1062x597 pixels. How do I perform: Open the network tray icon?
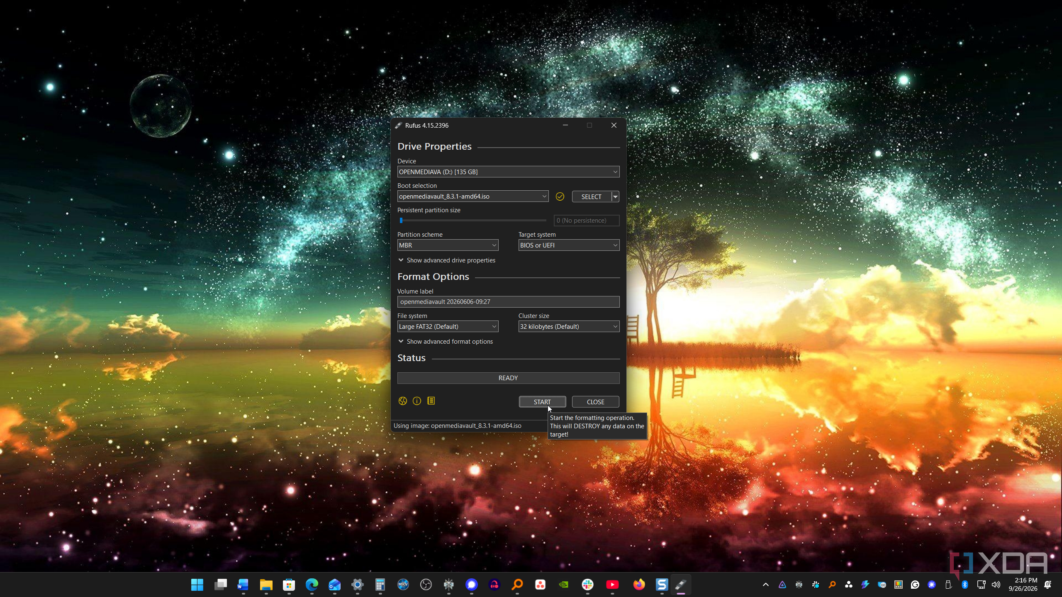(981, 585)
